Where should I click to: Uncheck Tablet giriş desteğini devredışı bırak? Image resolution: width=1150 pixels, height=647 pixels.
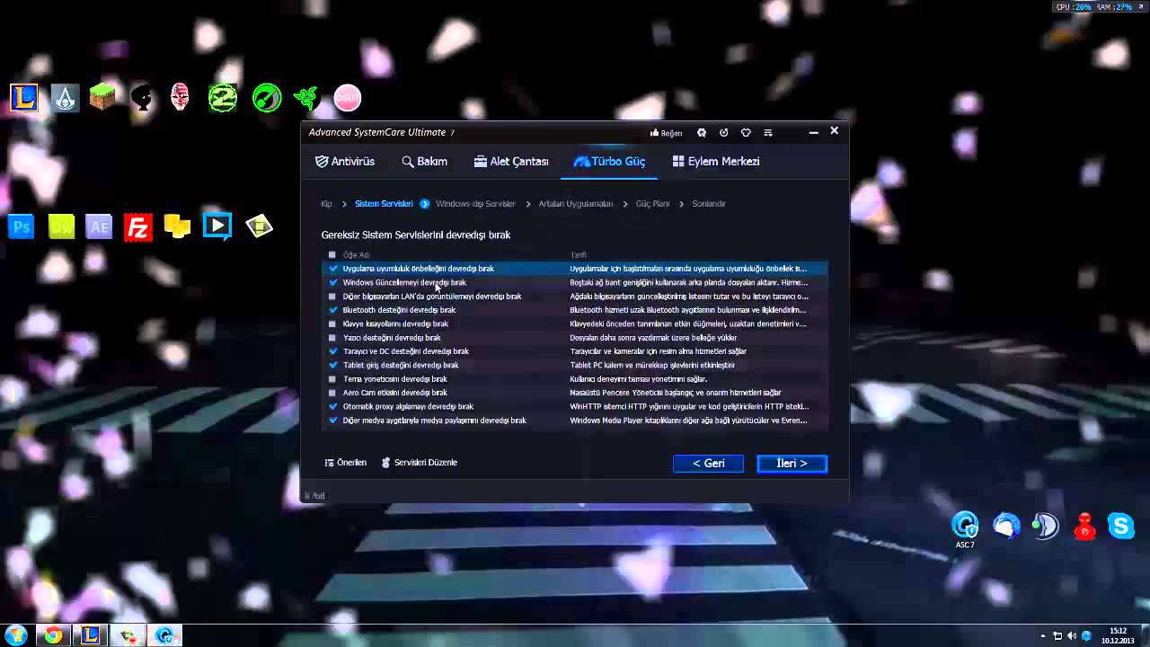(333, 366)
